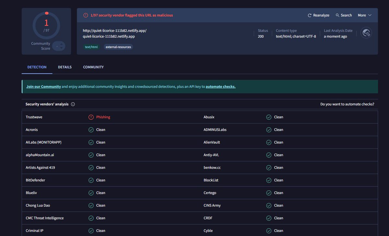This screenshot has height=236, width=389.
Task: Click the Clean checkmark icon for AlienVault
Action: (x=269, y=142)
